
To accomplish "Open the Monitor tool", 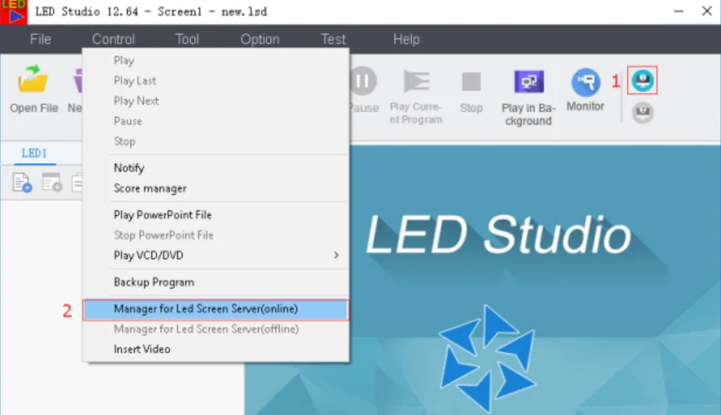I will point(585,90).
